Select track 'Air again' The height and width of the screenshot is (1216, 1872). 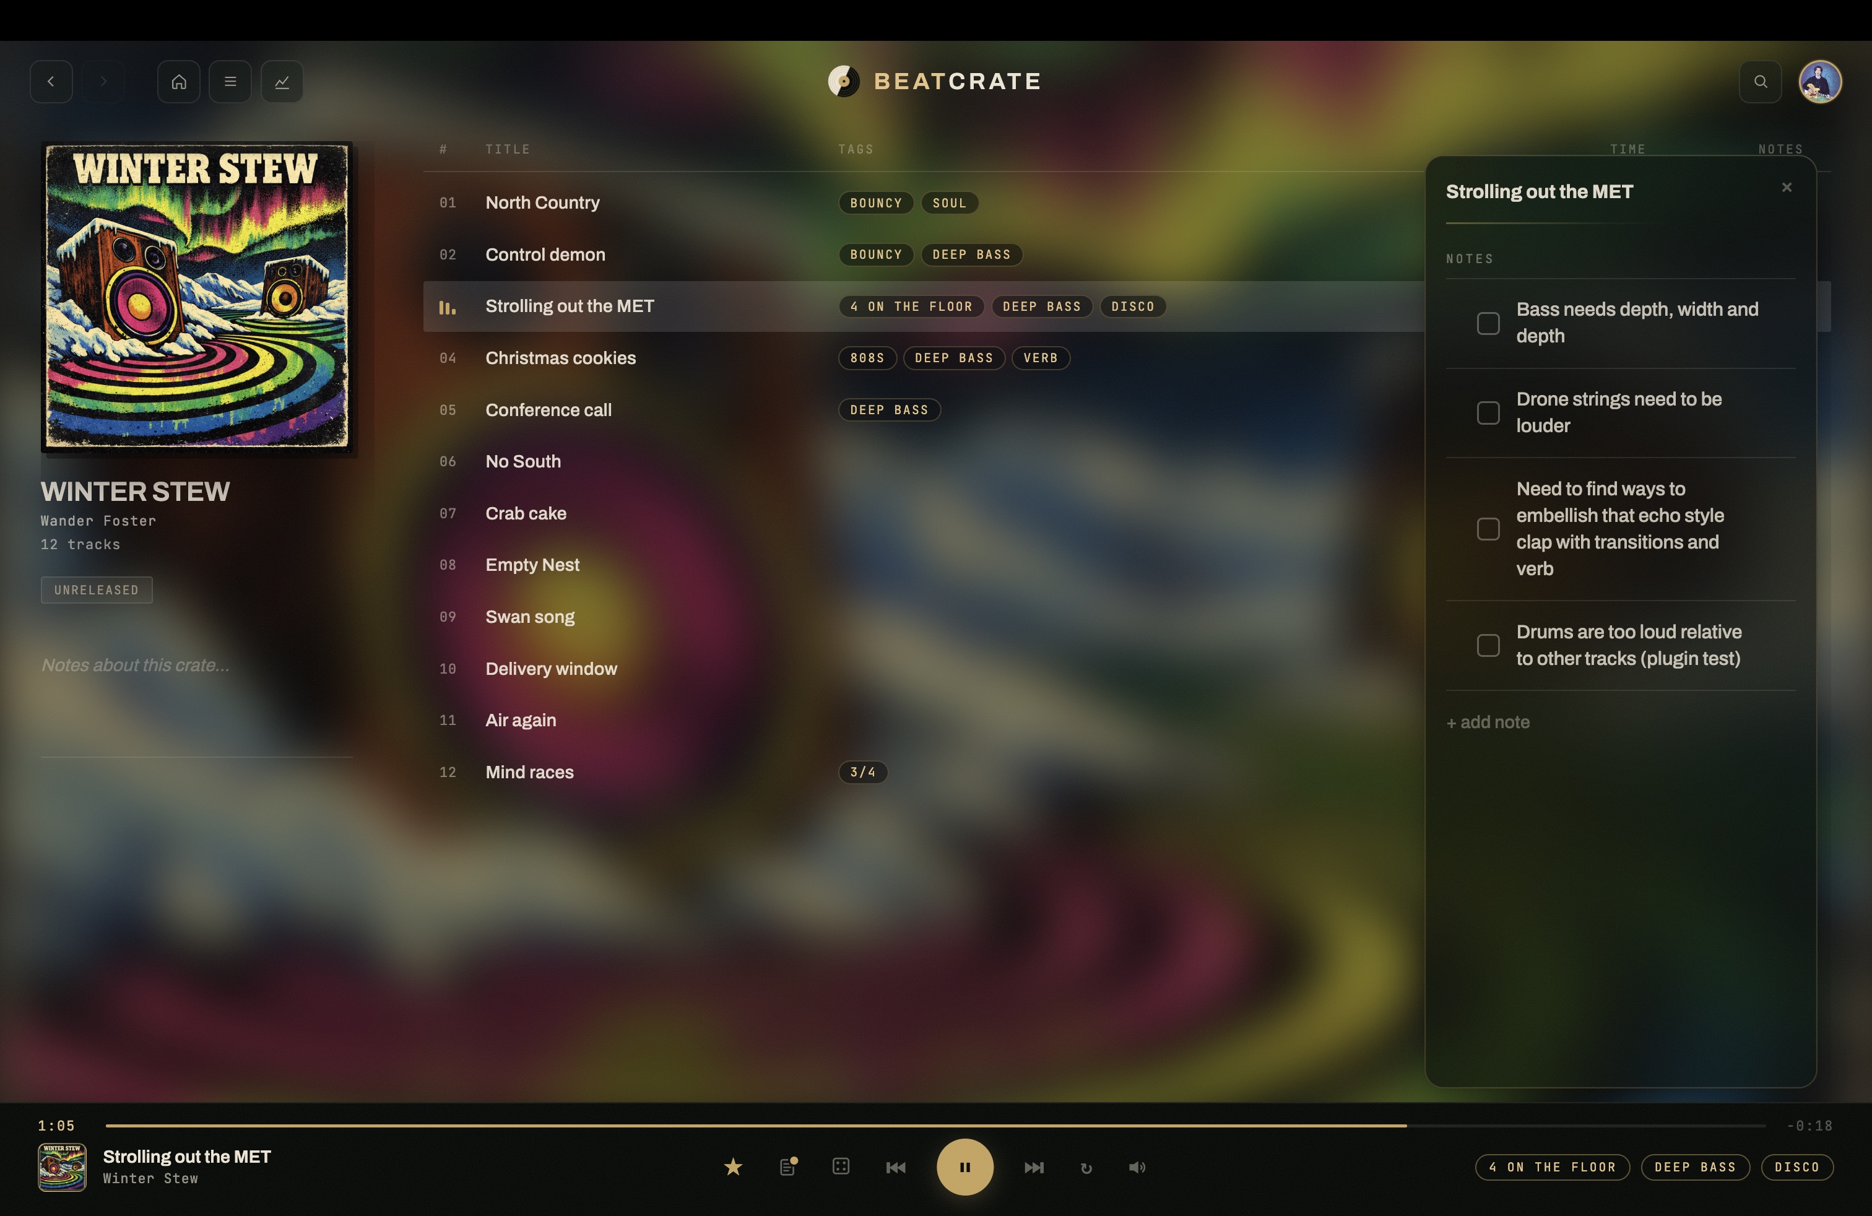[521, 721]
